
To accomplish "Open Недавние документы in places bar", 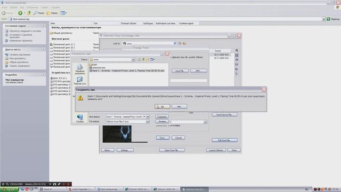I will pyautogui.click(x=80, y=69).
